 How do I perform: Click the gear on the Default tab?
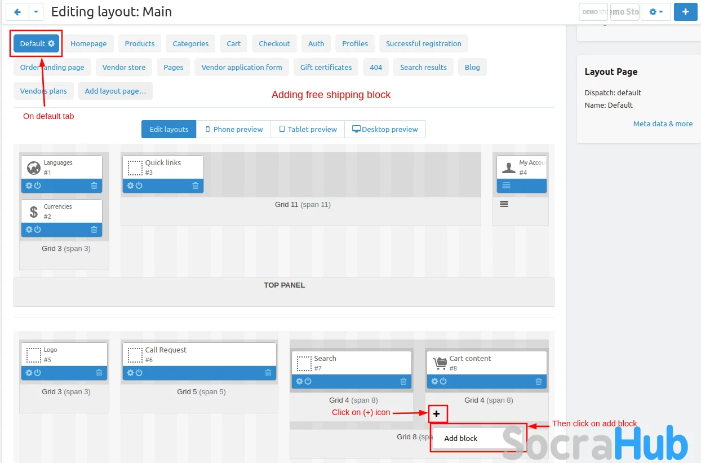coord(51,43)
